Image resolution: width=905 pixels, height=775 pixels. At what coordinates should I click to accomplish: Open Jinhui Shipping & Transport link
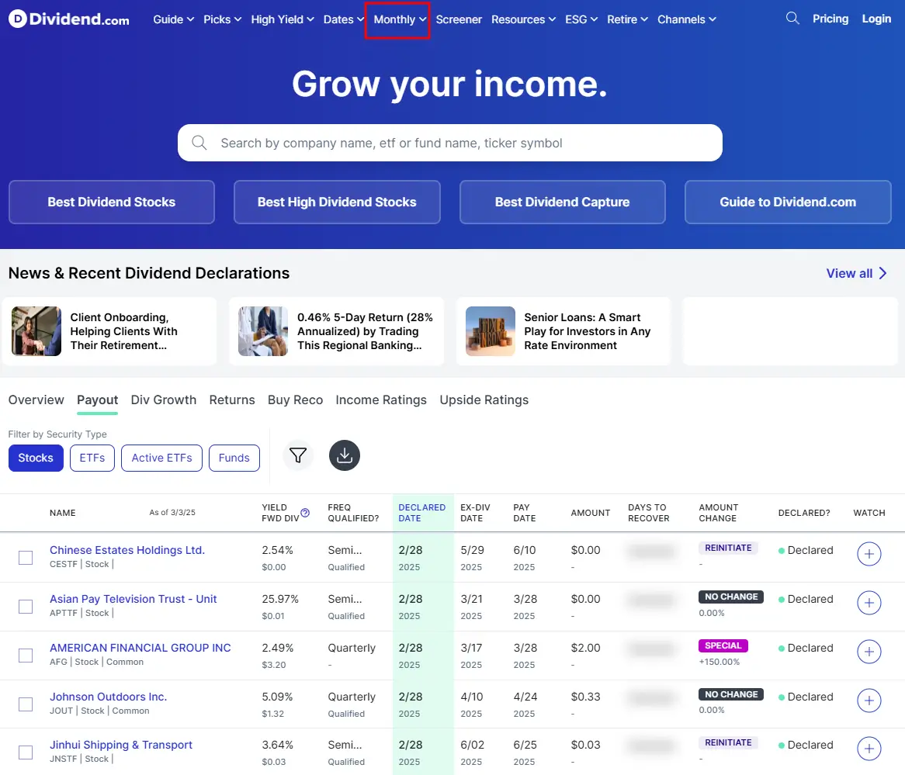(x=121, y=745)
